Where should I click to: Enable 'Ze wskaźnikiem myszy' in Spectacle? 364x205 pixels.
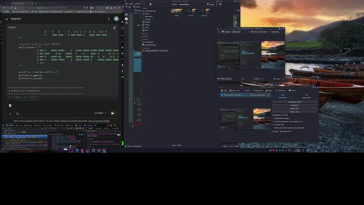point(281,118)
